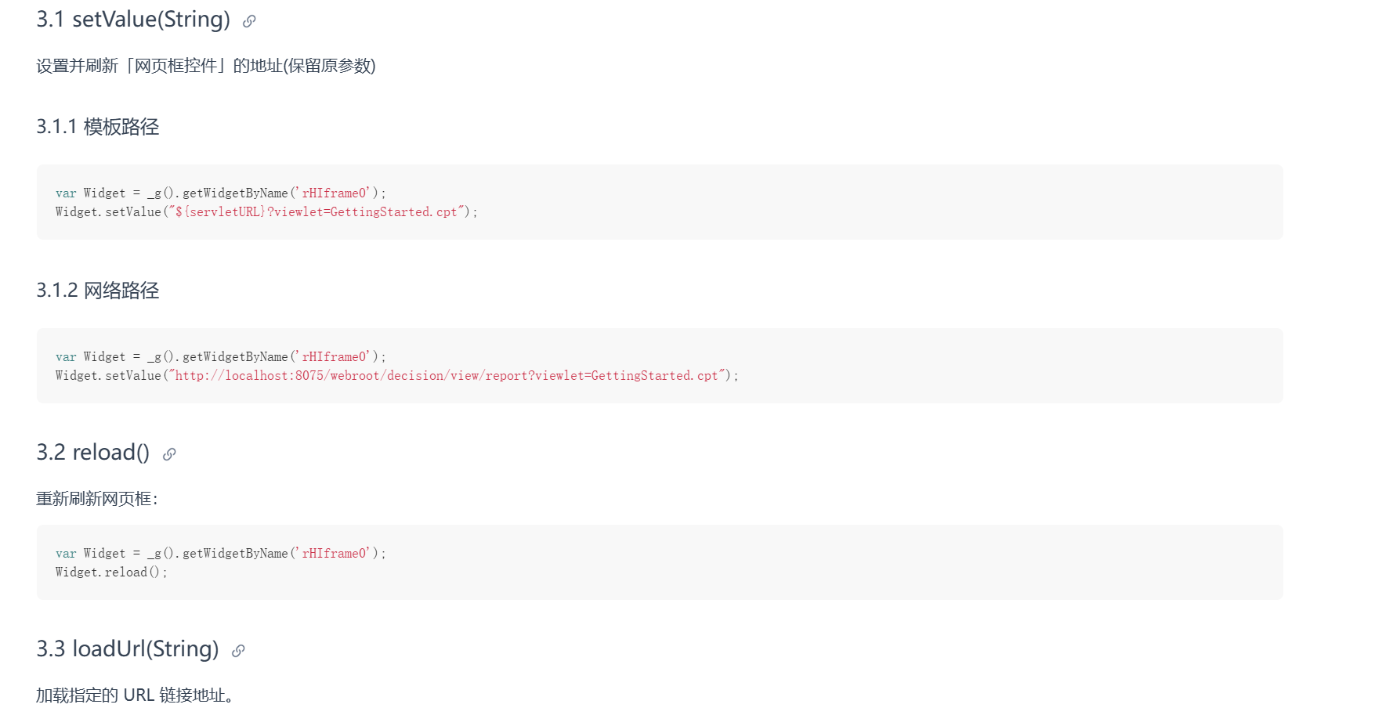Click the 3.3 loadUrl(String) heading text
This screenshot has height=726, width=1382.
tap(128, 649)
